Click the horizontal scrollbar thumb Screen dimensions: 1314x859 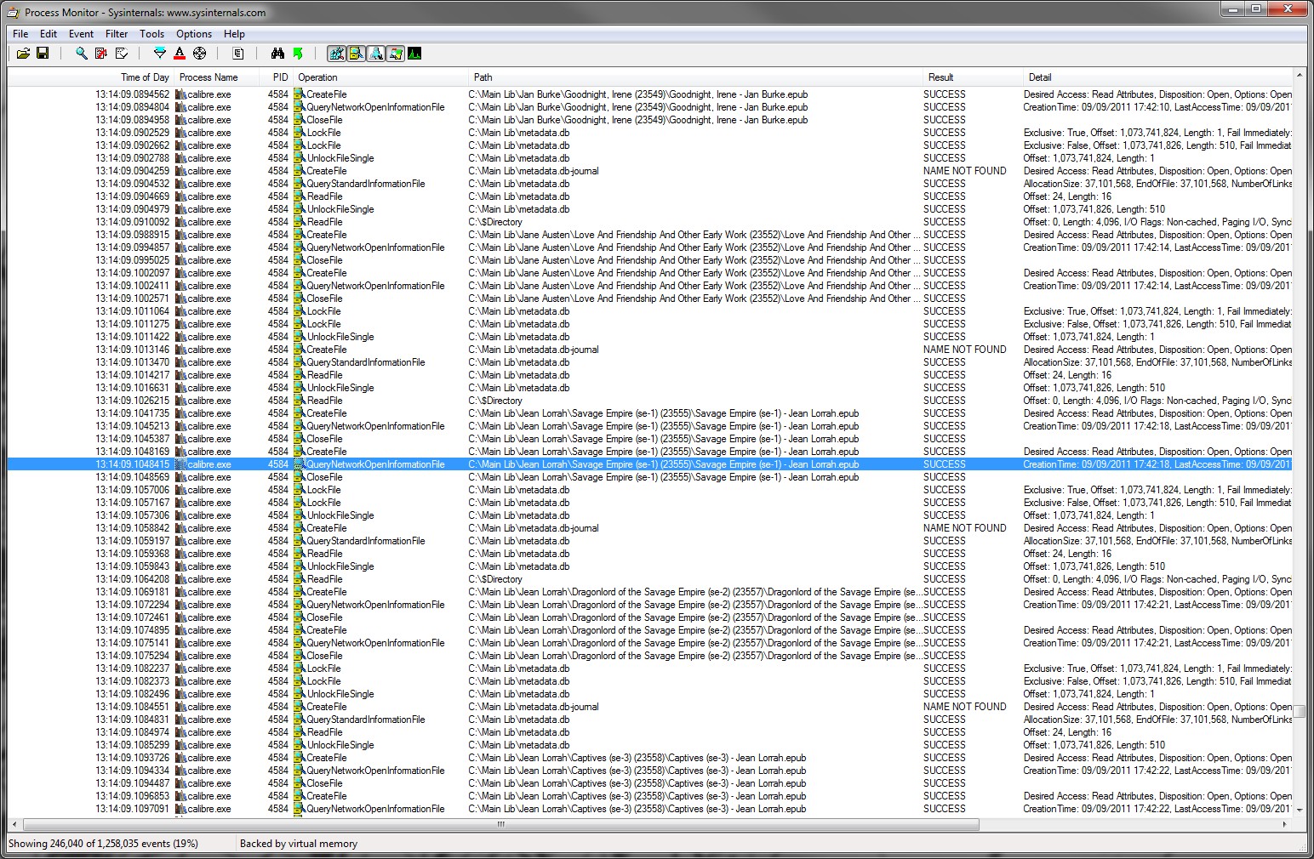501,824
